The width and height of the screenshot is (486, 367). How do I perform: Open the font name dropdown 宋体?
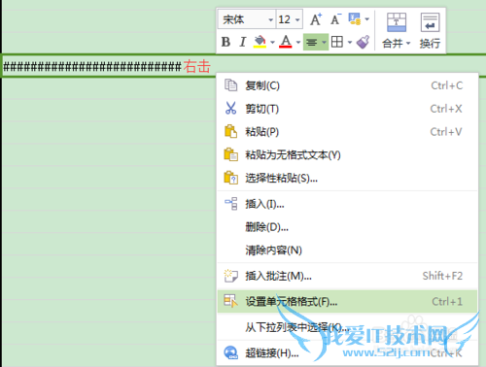270,20
